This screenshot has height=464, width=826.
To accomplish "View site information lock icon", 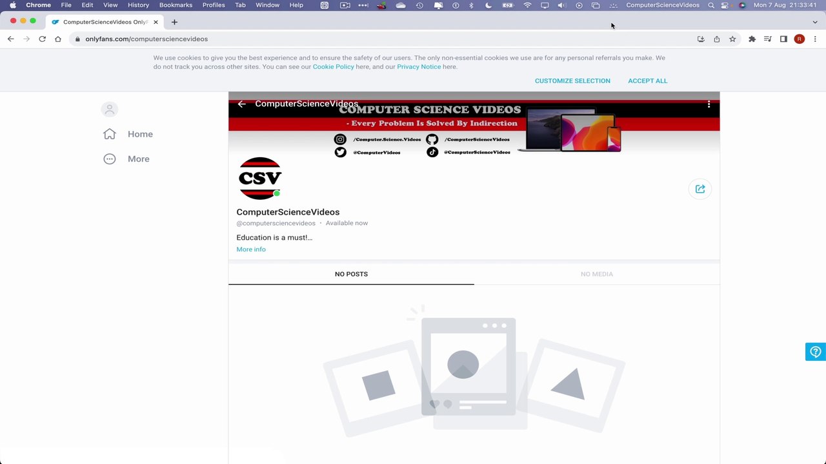I will click(77, 39).
